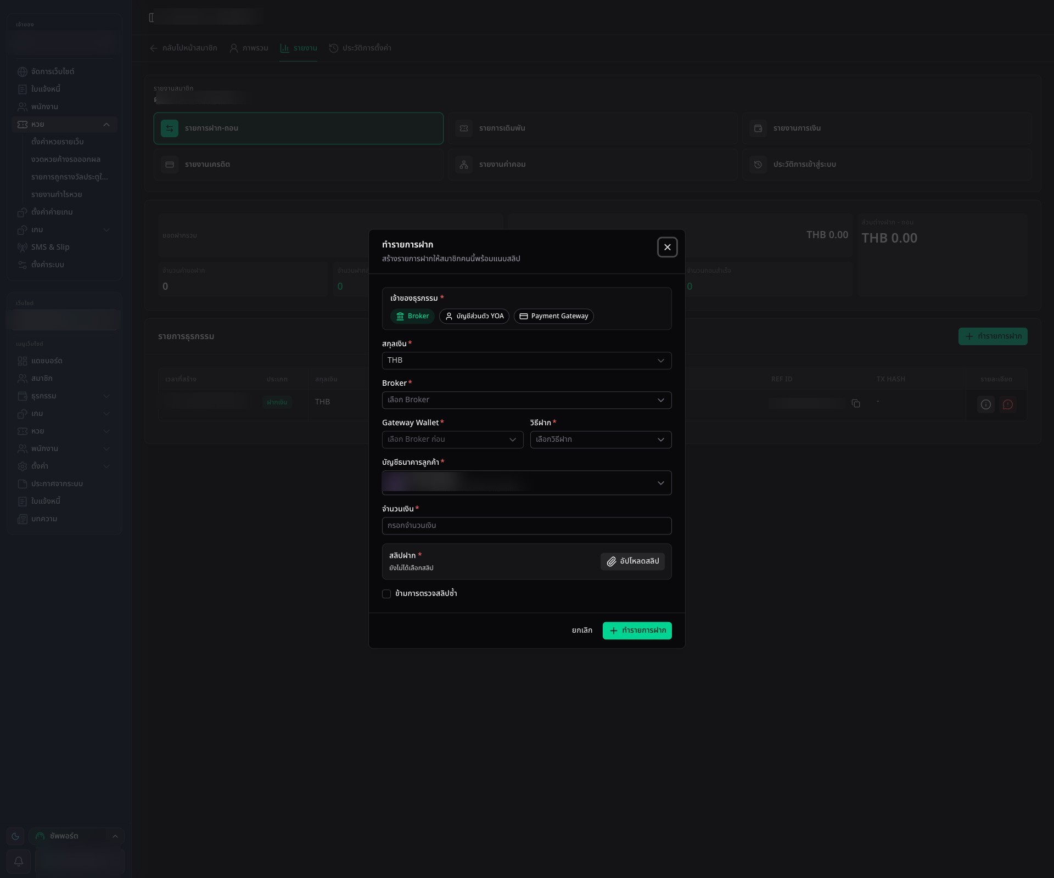Select Payment Gateway as transaction owner
1054x878 pixels.
click(x=553, y=316)
